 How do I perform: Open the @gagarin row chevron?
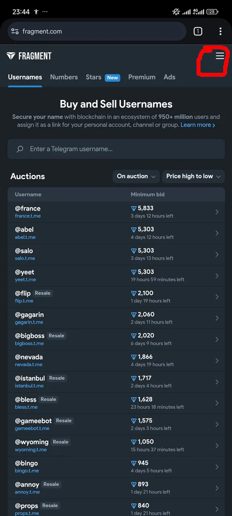click(217, 318)
